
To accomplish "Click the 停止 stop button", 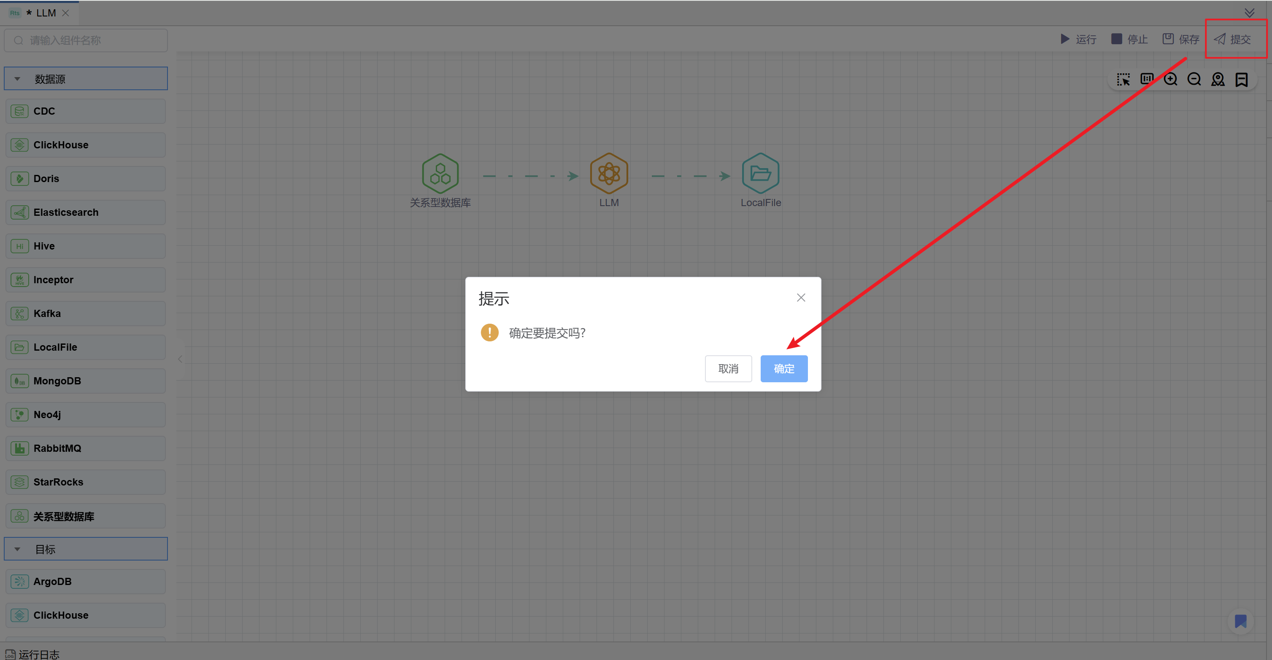I will point(1129,39).
